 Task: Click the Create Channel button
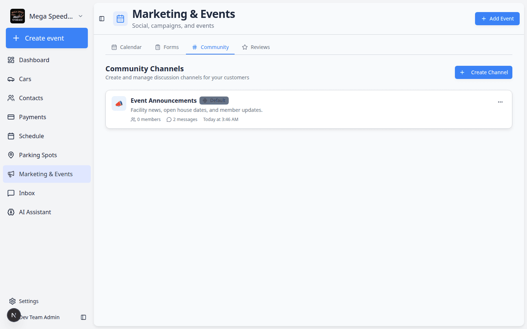[483, 72]
